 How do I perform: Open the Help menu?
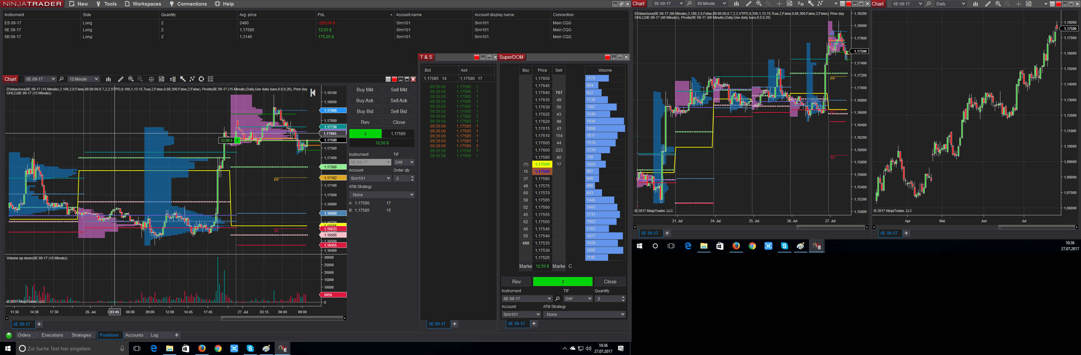pos(224,4)
